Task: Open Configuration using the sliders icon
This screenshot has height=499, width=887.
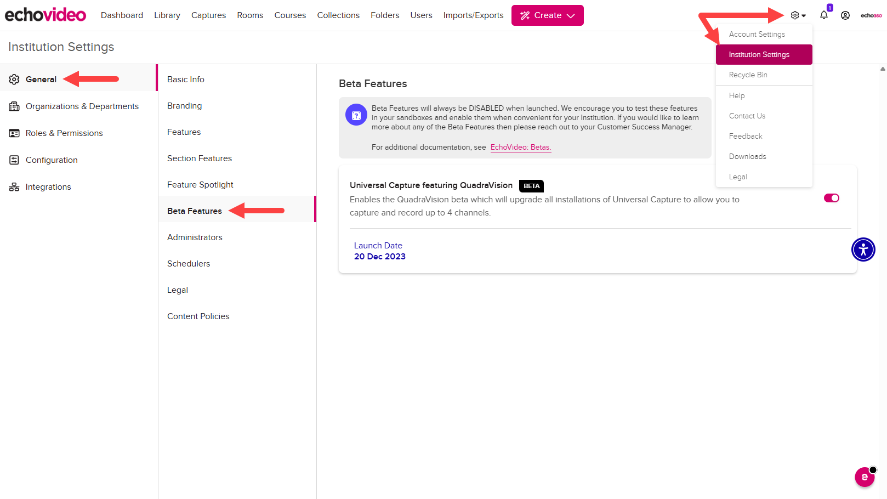Action: pyautogui.click(x=14, y=160)
